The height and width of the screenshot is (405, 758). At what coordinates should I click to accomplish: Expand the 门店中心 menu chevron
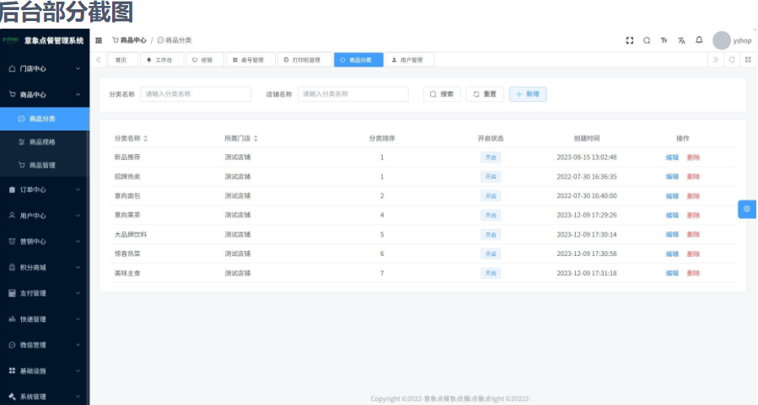click(x=78, y=68)
